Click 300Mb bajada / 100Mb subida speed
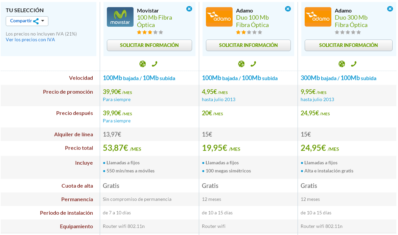The image size is (398, 235). tap(338, 78)
